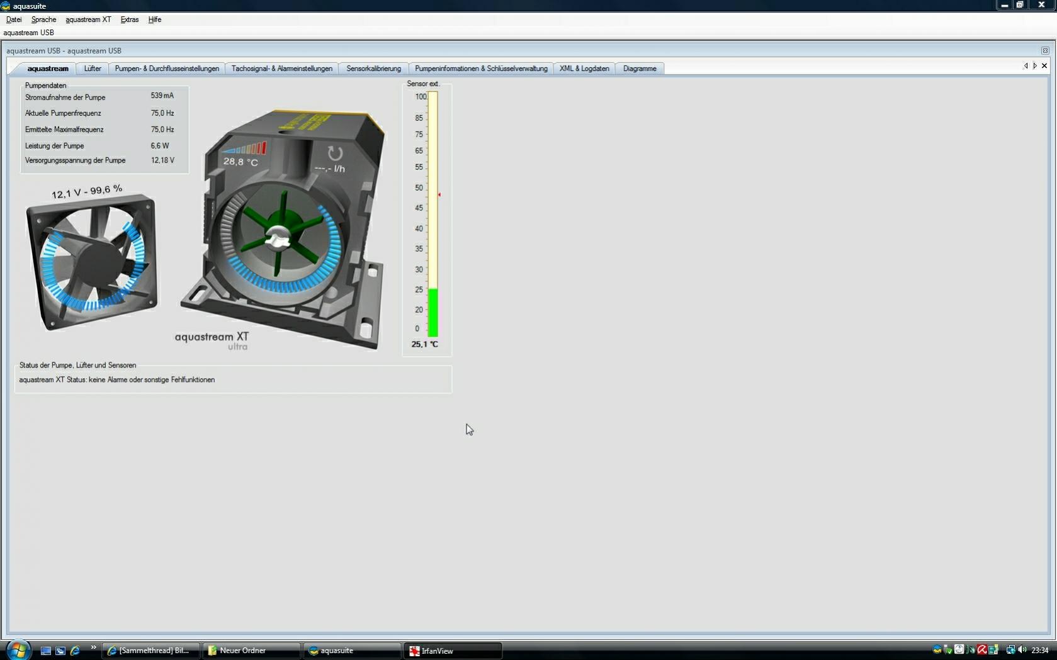Click Ermittelte Maximalfrequenz label
This screenshot has width=1057, height=660.
(64, 130)
